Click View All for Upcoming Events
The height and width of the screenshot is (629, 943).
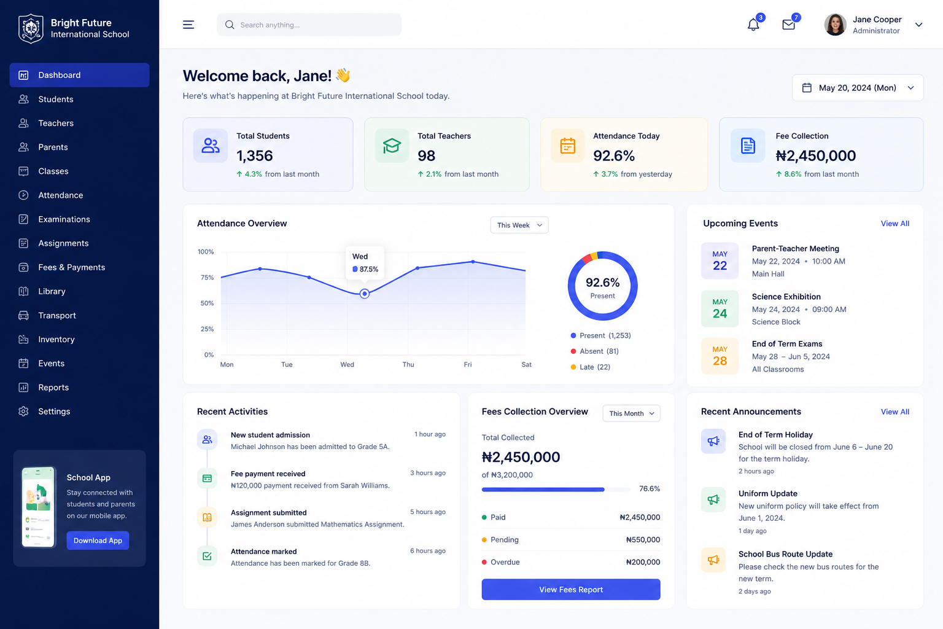click(x=895, y=224)
